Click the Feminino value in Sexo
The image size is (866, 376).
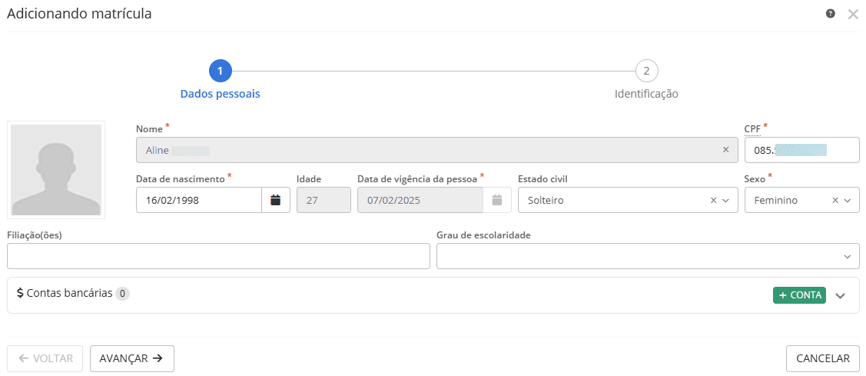tap(776, 200)
